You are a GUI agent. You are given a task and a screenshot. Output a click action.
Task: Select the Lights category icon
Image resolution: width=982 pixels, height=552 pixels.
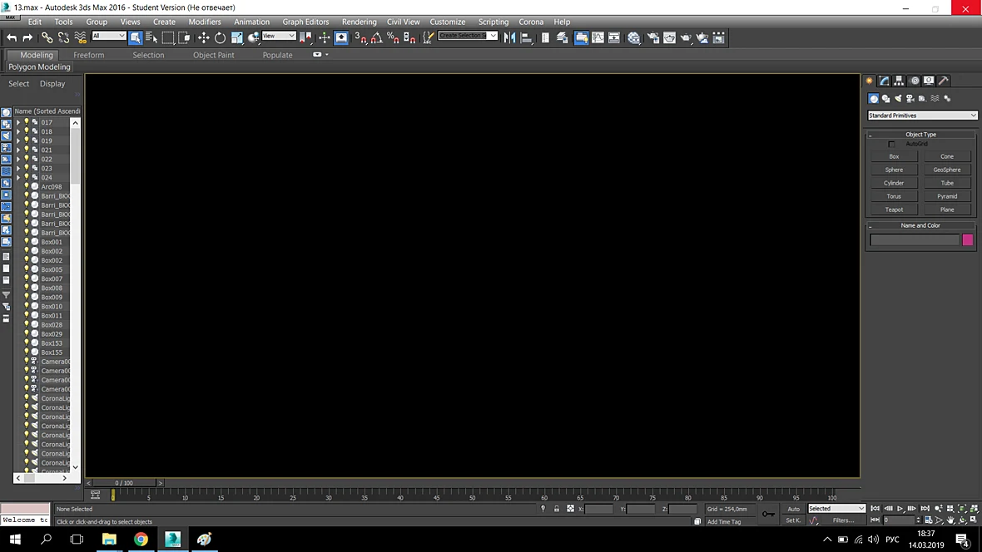[898, 98]
